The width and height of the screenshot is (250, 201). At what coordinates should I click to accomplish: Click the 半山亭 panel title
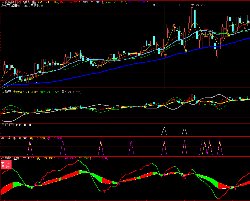(x=6, y=138)
